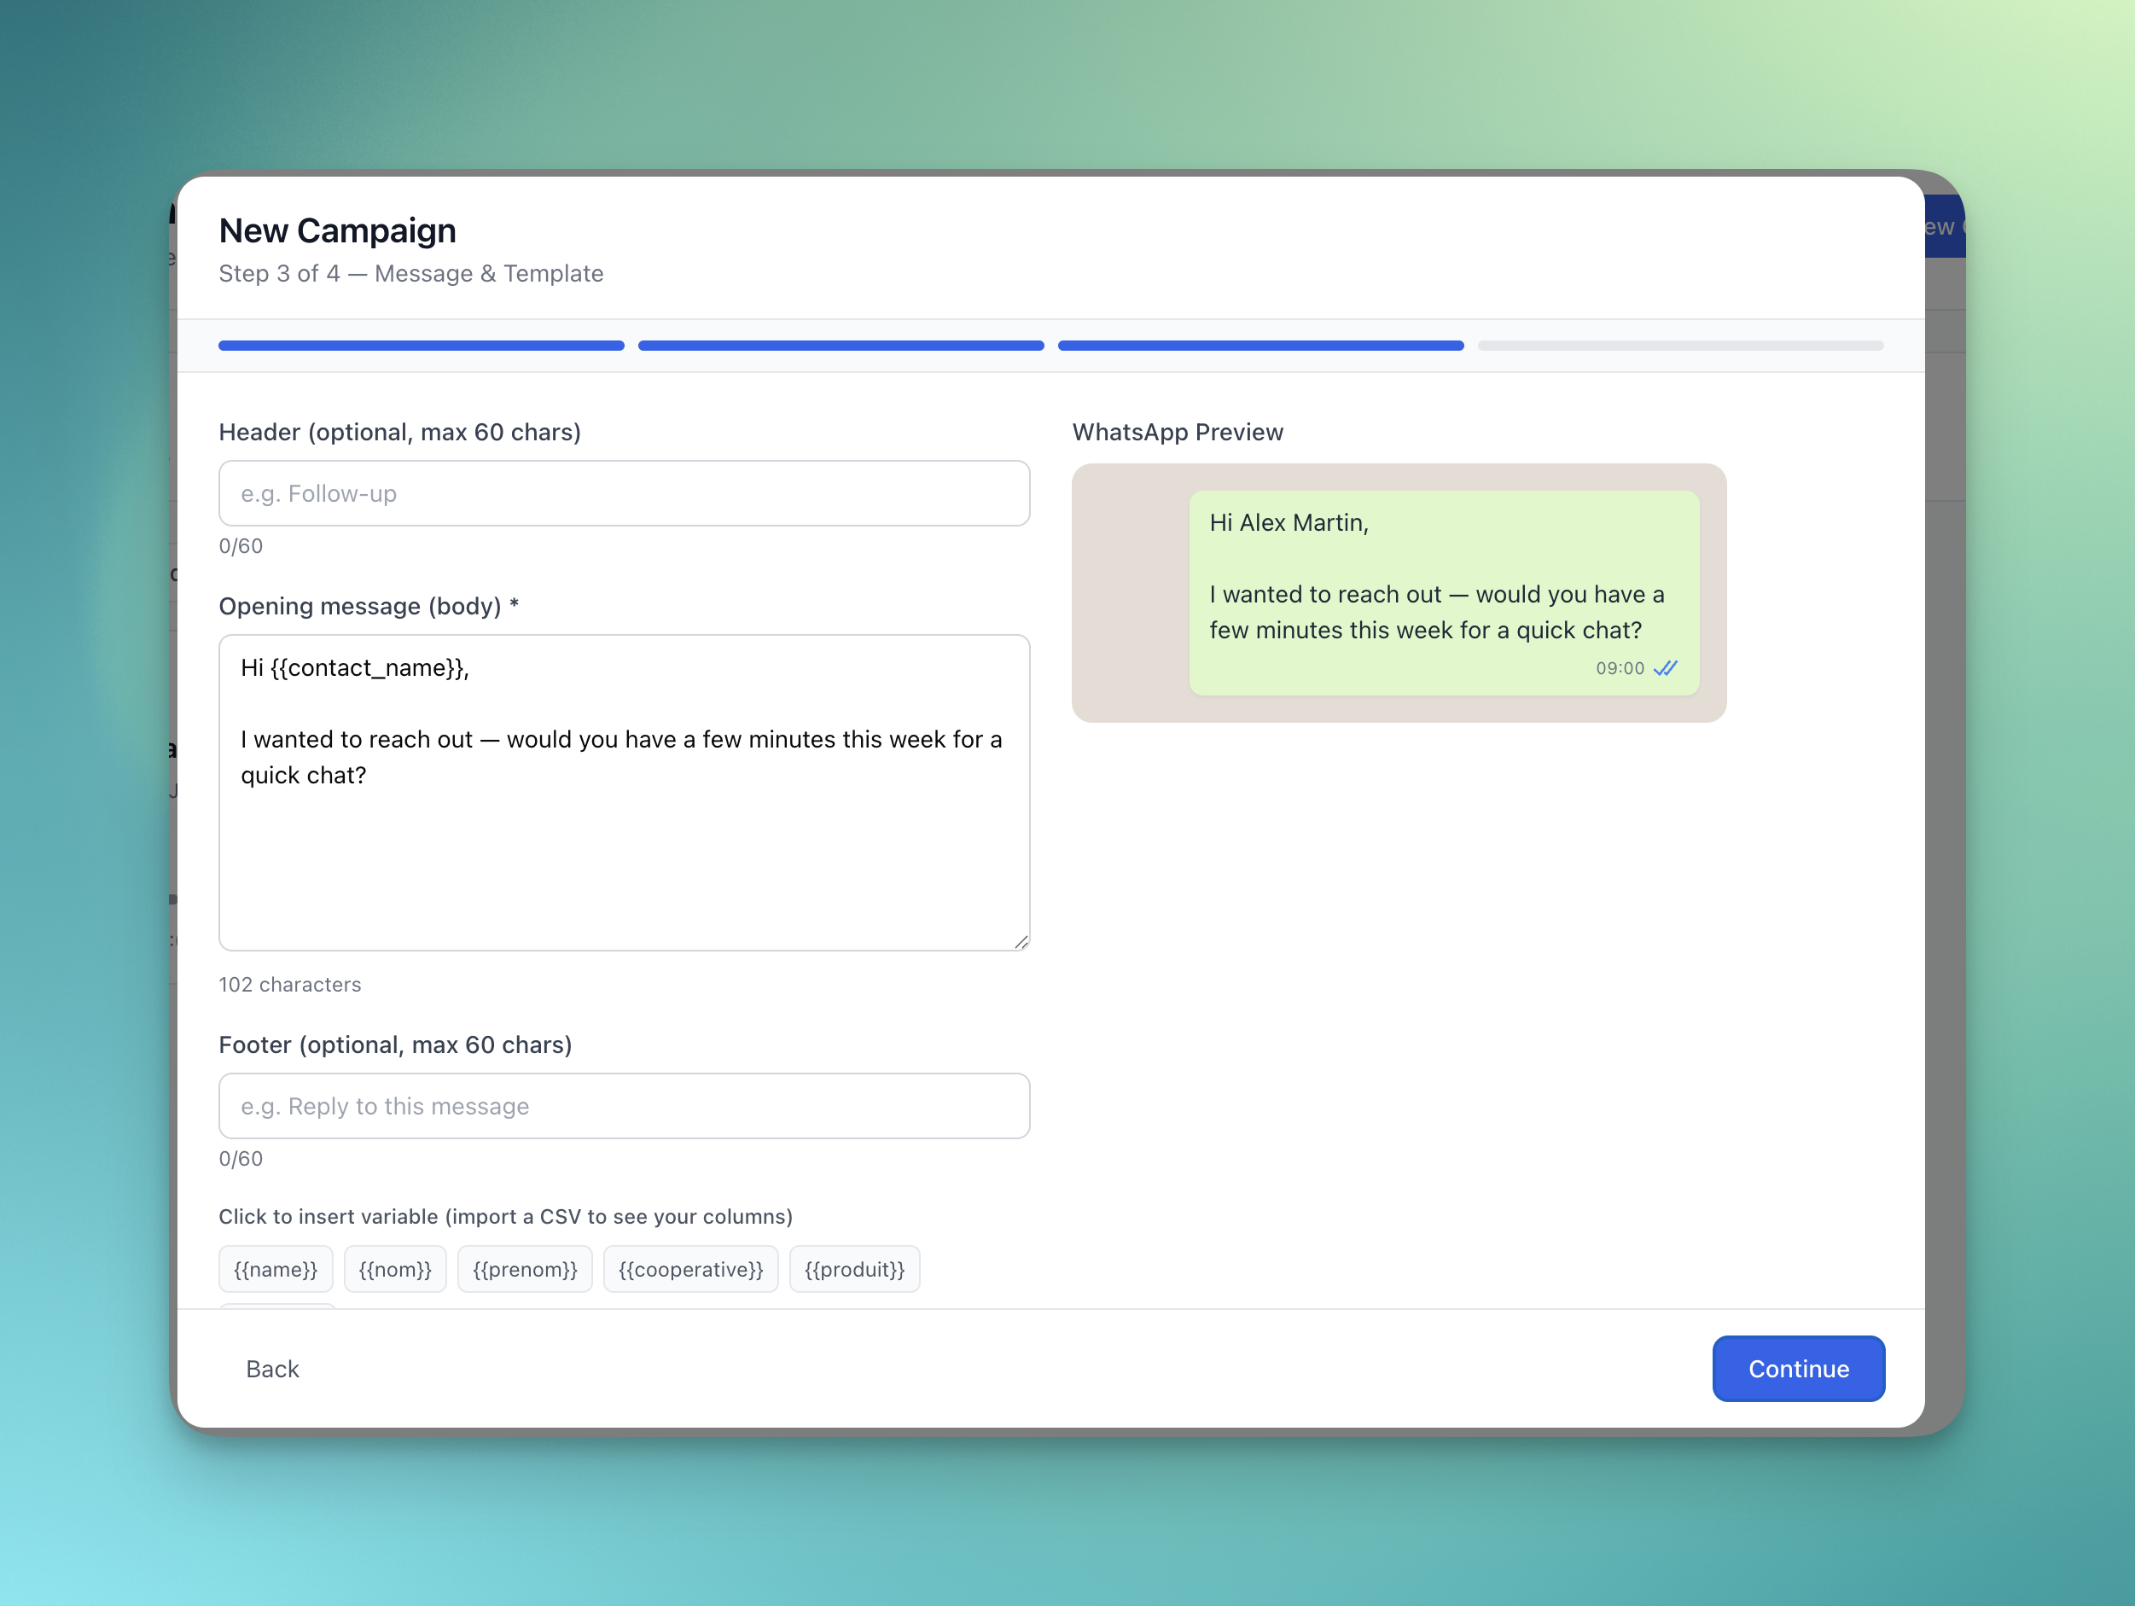Viewport: 2135px width, 1606px height.
Task: Go Back to the previous step
Action: click(272, 1369)
